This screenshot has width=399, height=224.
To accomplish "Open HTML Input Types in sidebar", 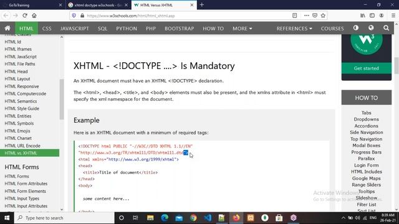I will pos(22,198).
